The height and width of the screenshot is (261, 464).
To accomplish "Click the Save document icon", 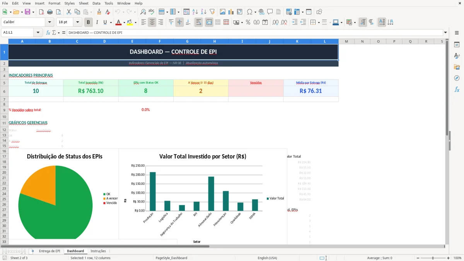I will pos(27,12).
